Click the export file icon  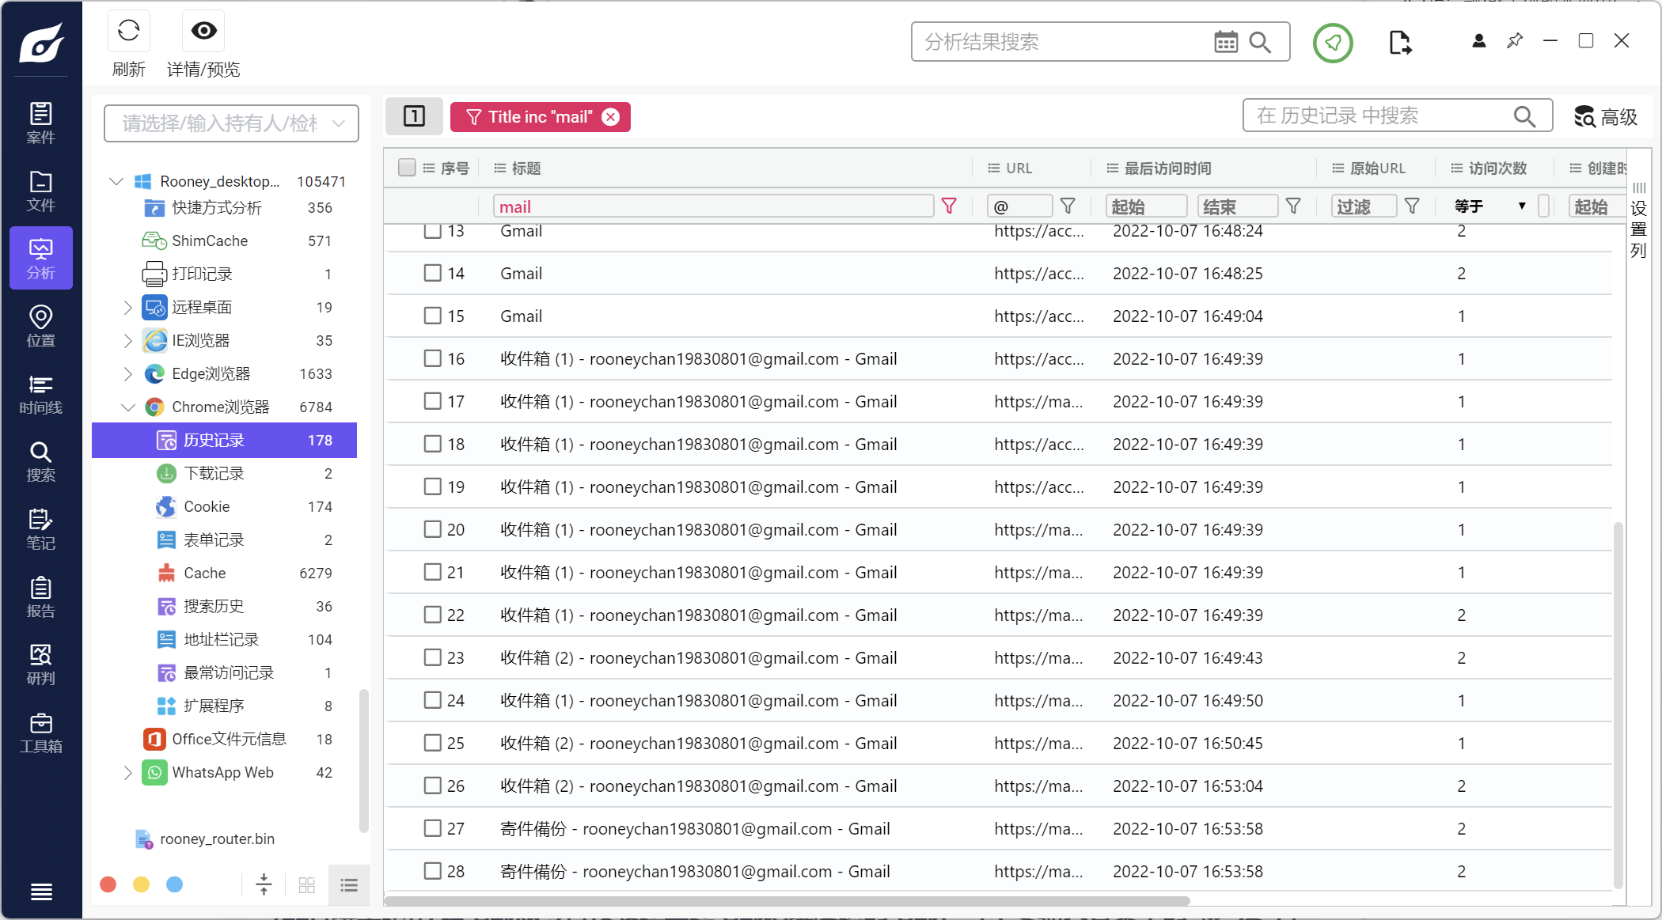[x=1400, y=42]
